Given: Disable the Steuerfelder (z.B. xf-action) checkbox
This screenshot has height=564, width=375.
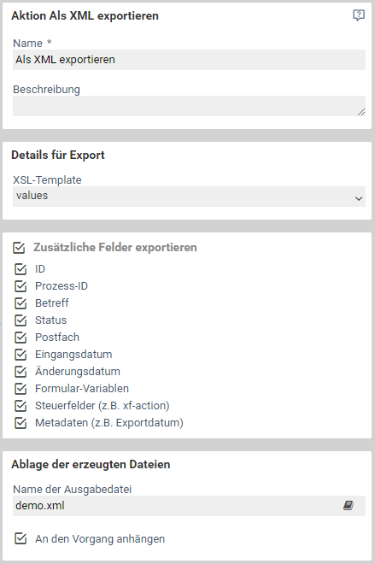Looking at the screenshot, I should pos(21,406).
